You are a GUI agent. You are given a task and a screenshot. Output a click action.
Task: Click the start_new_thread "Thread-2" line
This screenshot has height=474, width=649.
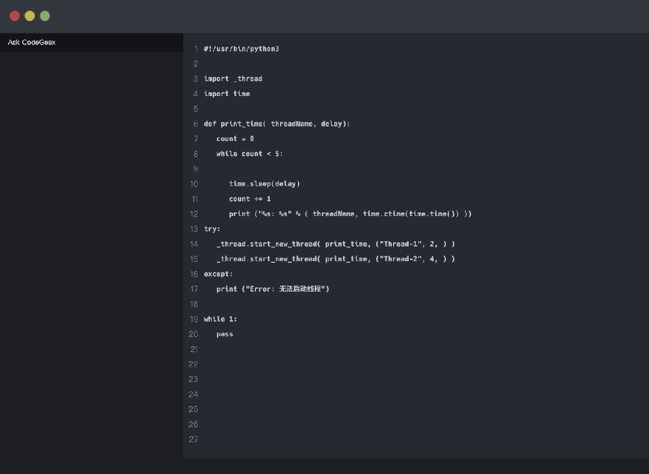(336, 259)
